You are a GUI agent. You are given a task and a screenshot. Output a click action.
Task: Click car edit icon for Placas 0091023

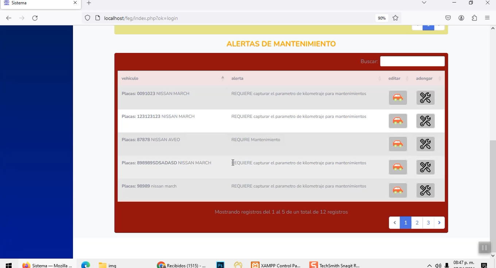coord(398,98)
